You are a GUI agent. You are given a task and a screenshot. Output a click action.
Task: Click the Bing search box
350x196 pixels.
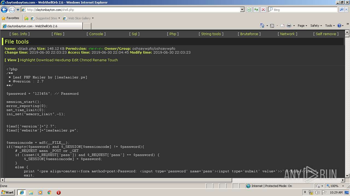(x=303, y=10)
